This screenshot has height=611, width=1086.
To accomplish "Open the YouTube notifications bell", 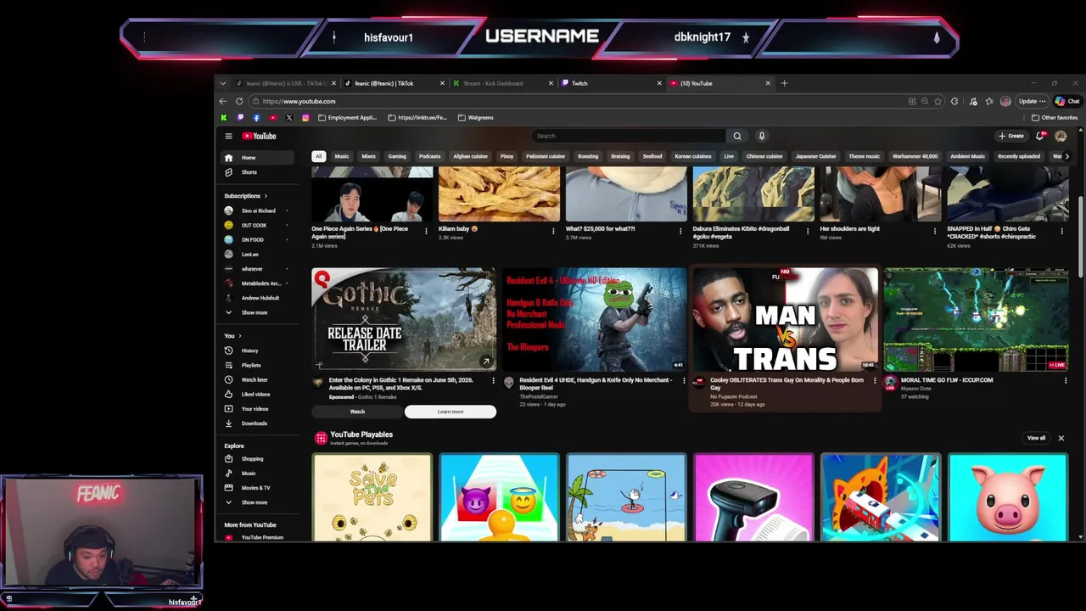I will pos(1040,136).
